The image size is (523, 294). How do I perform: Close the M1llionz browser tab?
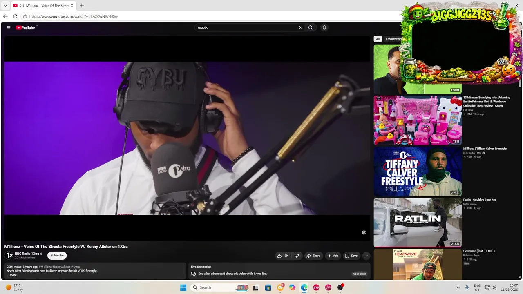(x=71, y=6)
